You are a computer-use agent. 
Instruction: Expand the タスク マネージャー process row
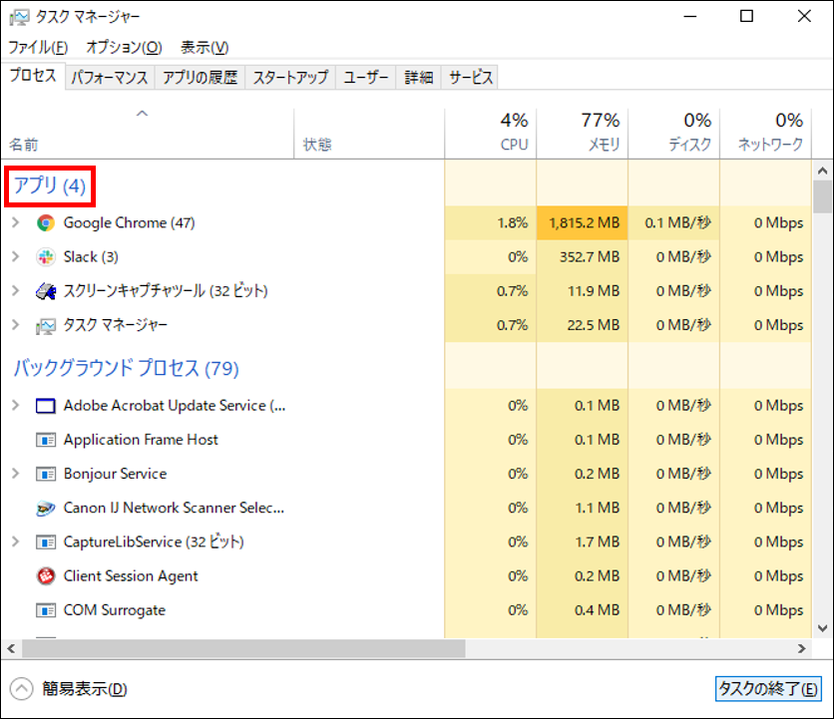(x=15, y=325)
